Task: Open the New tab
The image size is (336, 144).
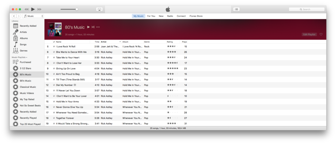Action: tap(161, 16)
